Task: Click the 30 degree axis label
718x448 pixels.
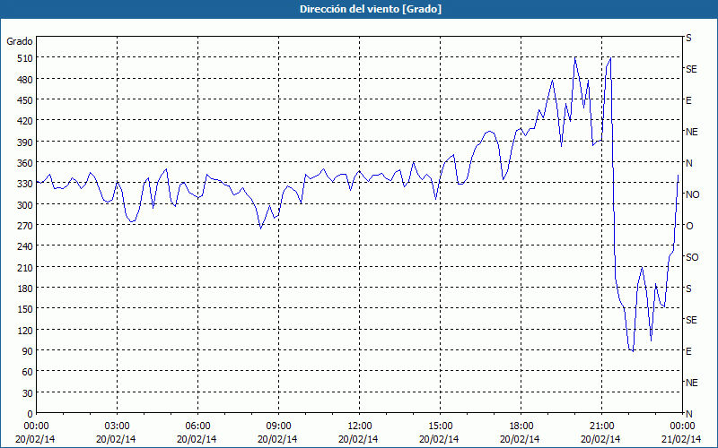Action: tap(27, 392)
